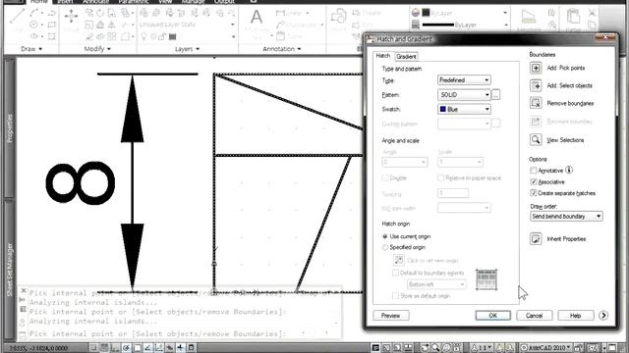Screen dimensions: 629x353
Task: Expand the Draw panel title
Action: click(x=31, y=49)
